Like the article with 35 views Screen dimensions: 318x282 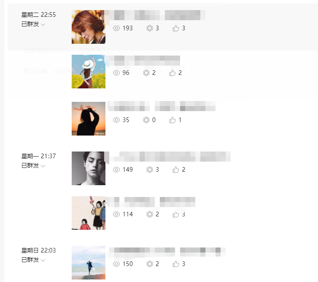click(172, 120)
